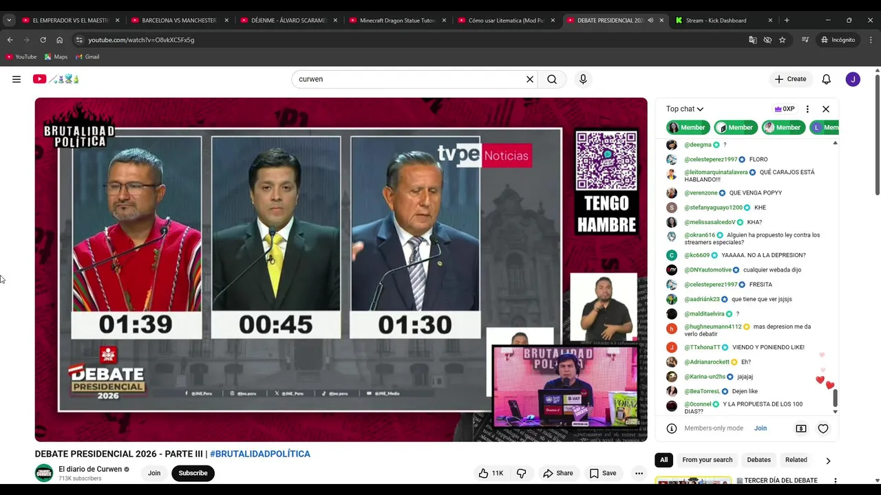Save the video to a playlist
881x495 pixels.
pyautogui.click(x=602, y=473)
